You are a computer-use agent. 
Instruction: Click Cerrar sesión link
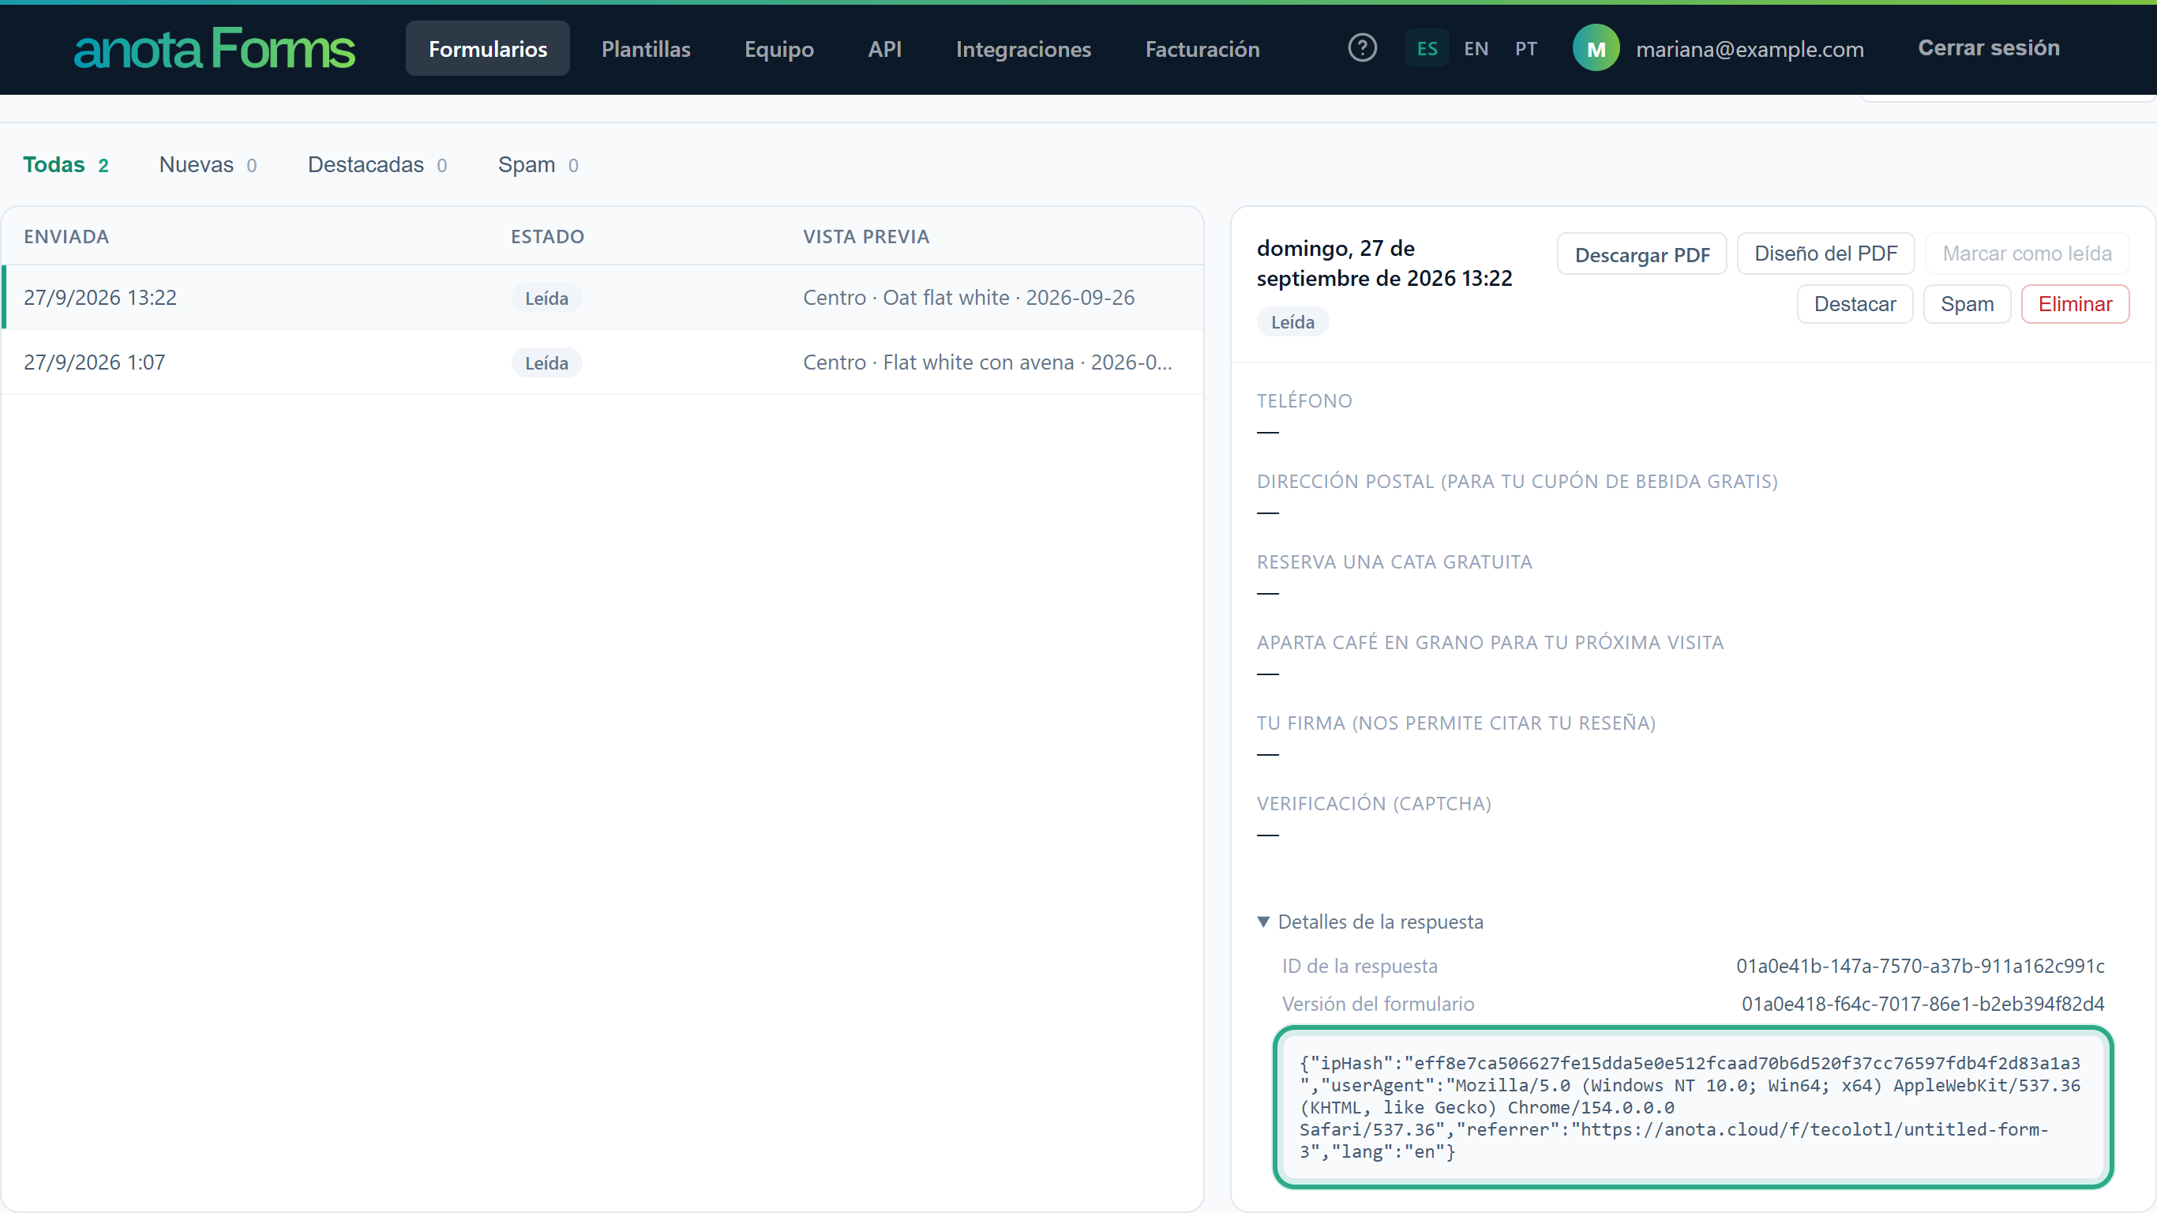click(x=1989, y=47)
